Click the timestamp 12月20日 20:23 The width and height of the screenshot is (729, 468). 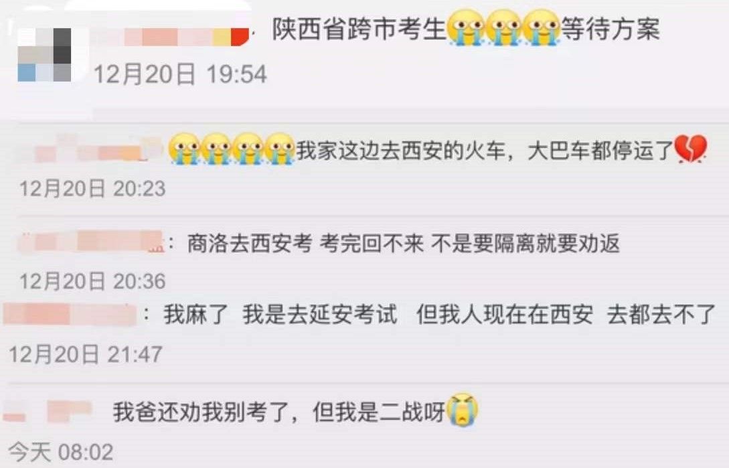(92, 189)
